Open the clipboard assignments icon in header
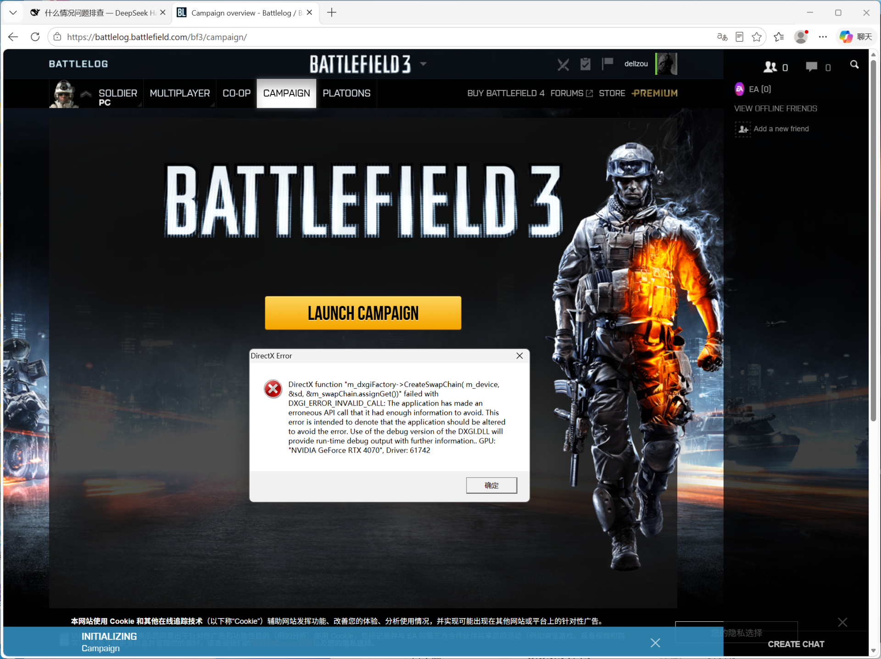Viewport: 881px width, 659px height. click(585, 64)
